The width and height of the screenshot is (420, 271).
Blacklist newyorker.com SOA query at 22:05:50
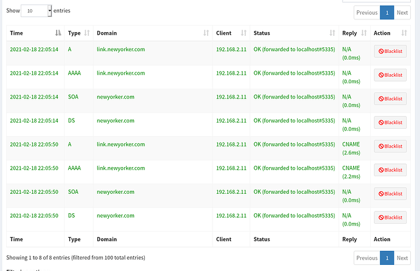390,194
